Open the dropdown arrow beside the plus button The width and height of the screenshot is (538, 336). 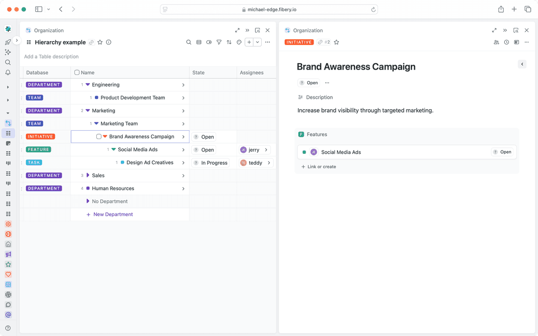pos(257,42)
